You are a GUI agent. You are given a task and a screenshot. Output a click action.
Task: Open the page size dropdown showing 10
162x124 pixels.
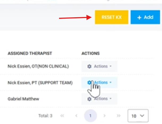point(138,116)
